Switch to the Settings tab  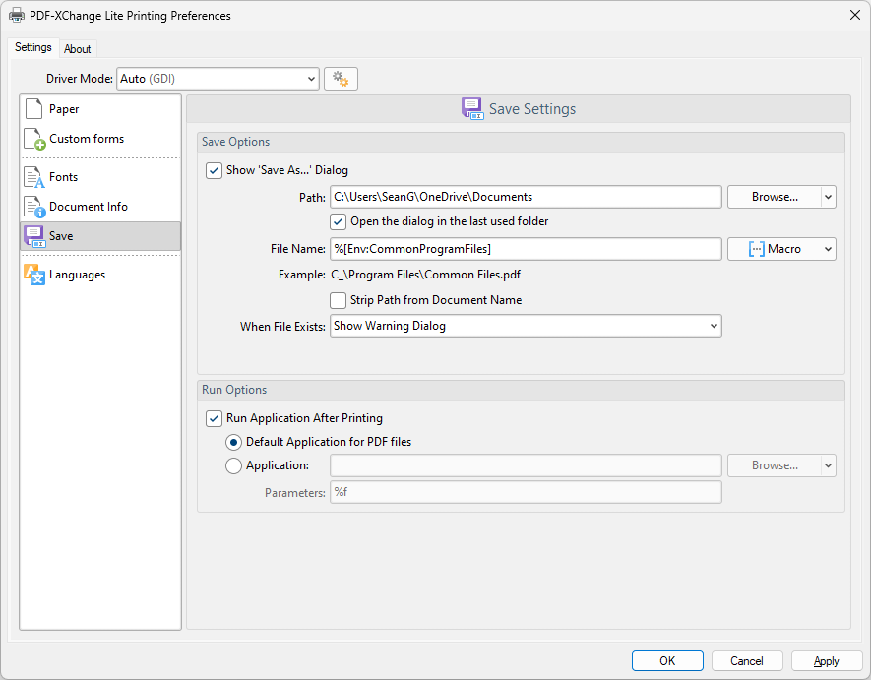point(33,47)
